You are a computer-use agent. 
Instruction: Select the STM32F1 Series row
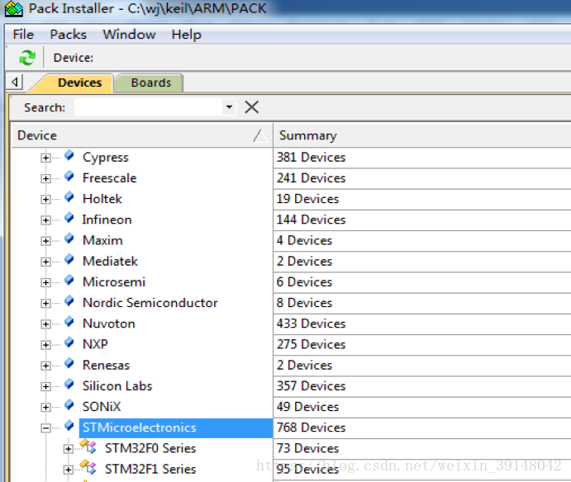click(x=150, y=469)
